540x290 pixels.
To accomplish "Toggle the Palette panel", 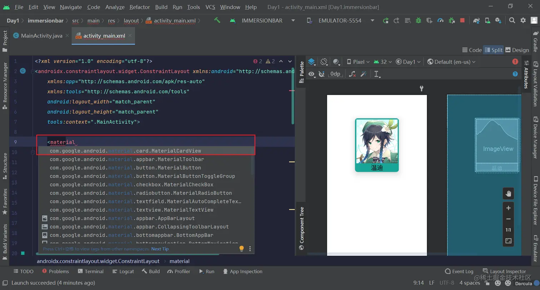I will tap(301, 72).
